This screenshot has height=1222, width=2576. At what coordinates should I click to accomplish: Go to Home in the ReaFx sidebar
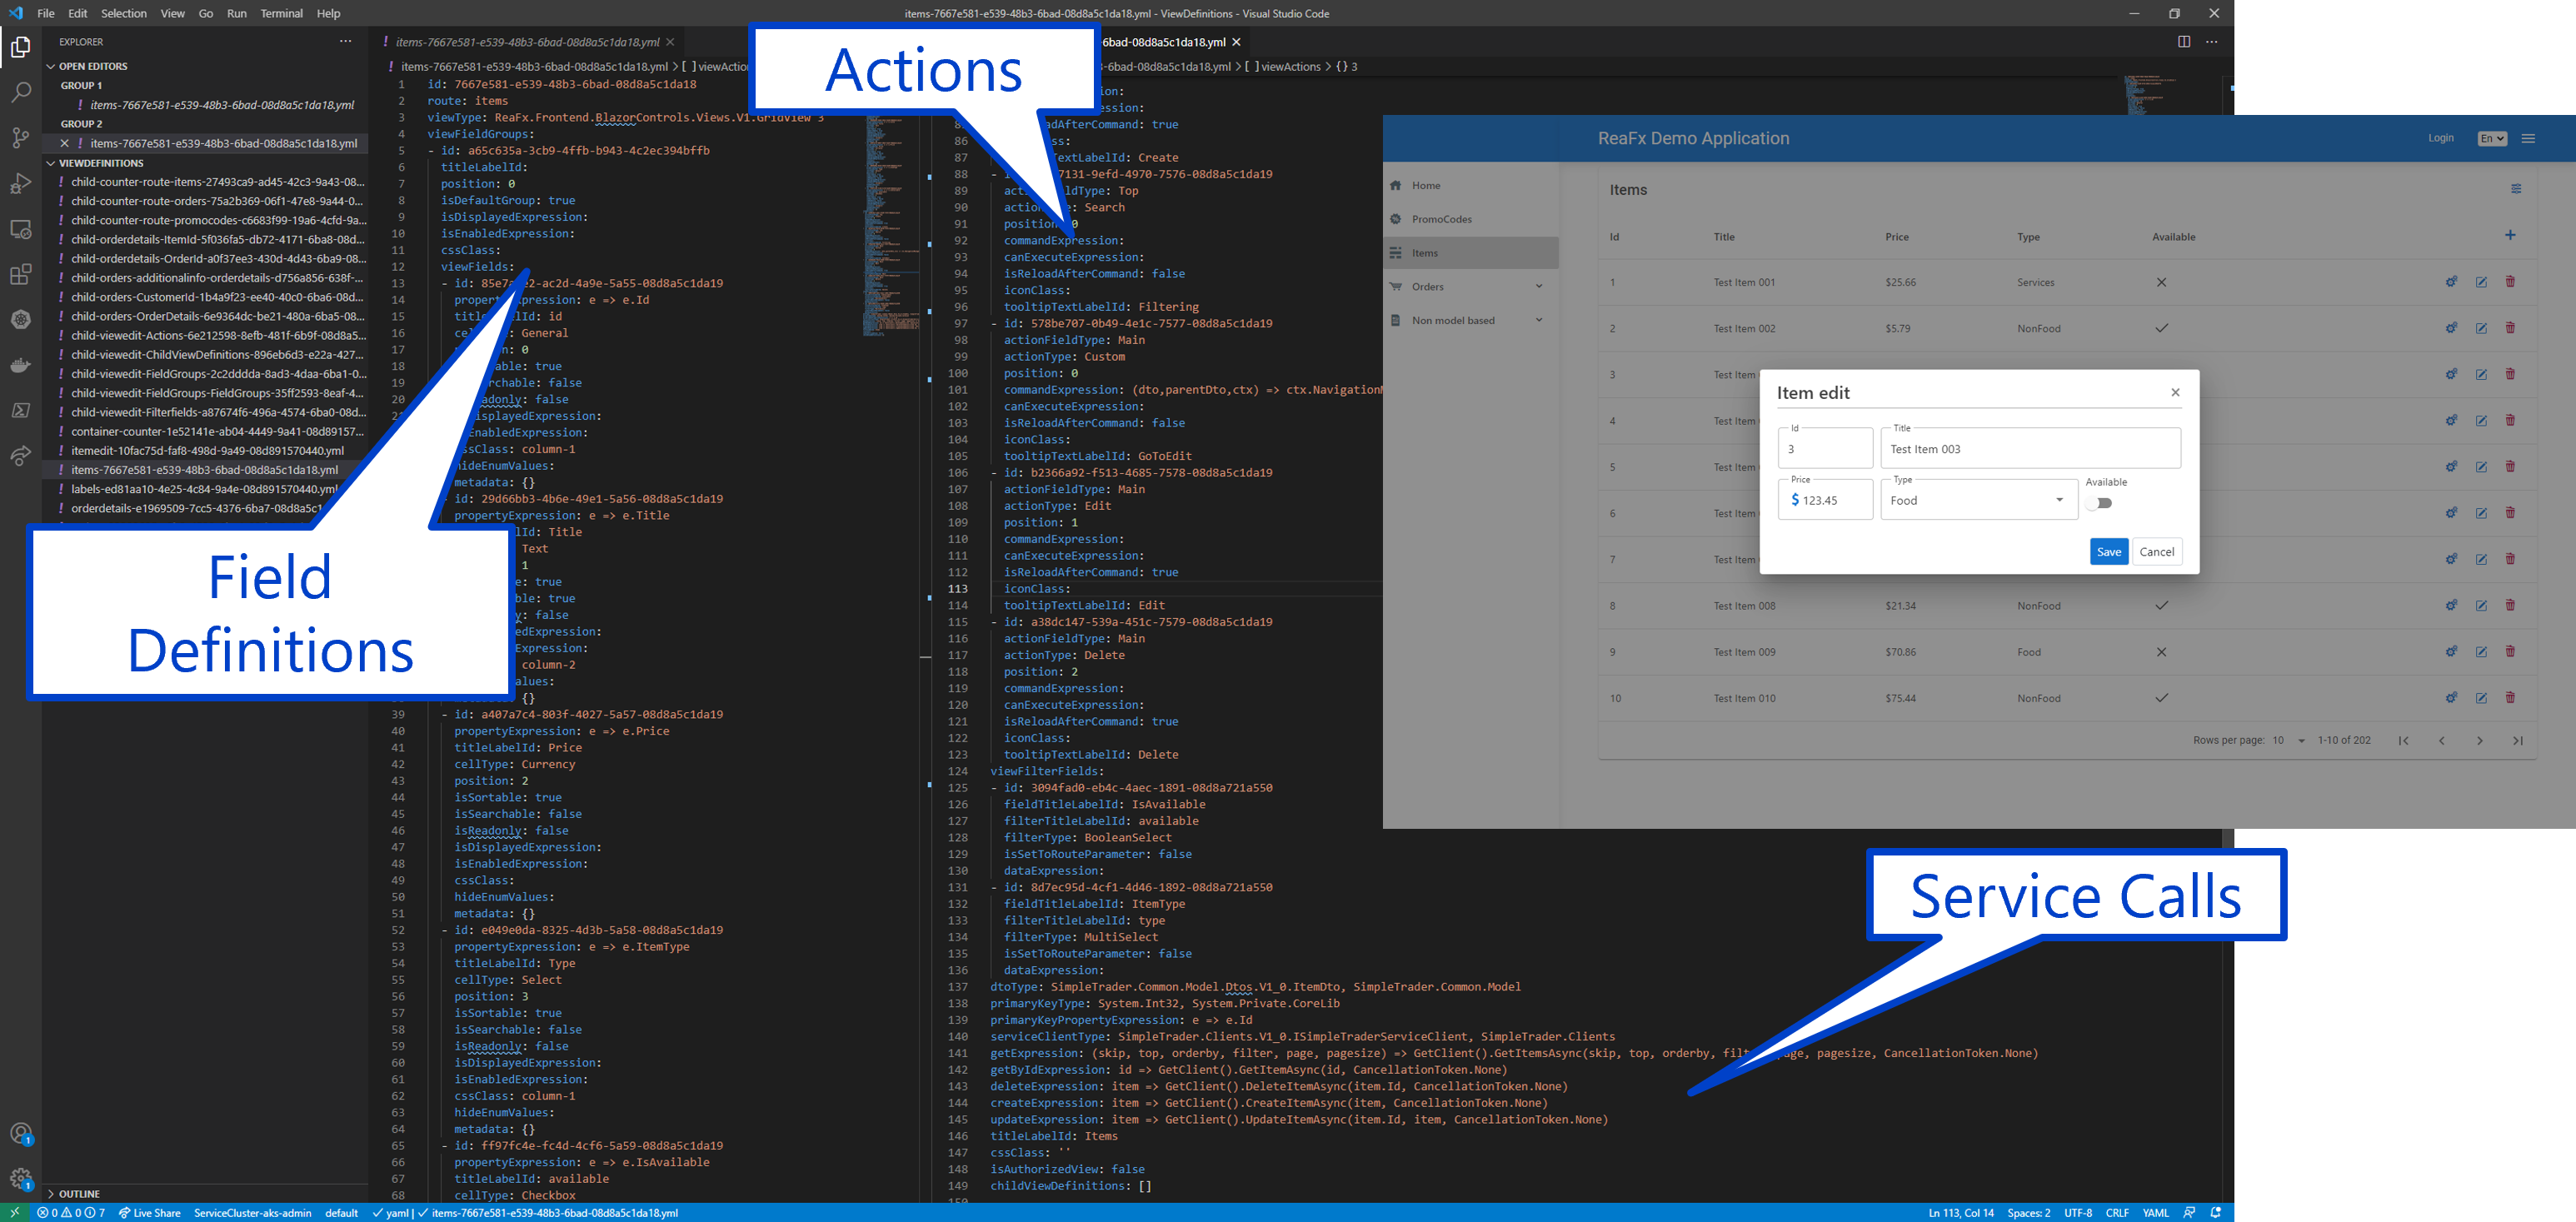tap(1470, 186)
